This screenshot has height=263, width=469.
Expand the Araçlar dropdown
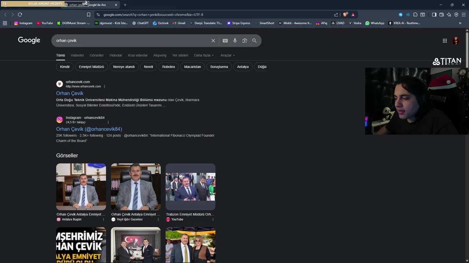(228, 56)
